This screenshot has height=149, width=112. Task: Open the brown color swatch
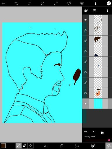click(x=3, y=146)
